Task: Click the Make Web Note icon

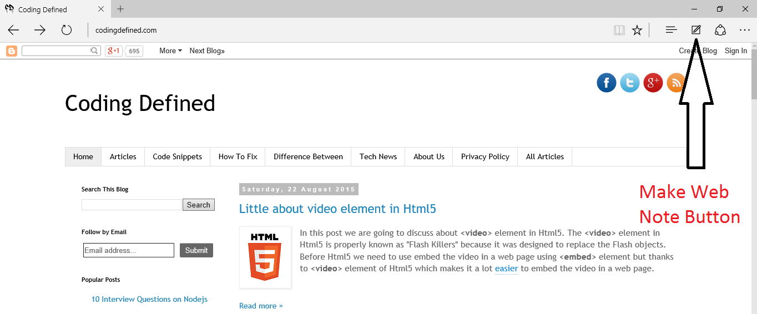Action: click(x=696, y=30)
